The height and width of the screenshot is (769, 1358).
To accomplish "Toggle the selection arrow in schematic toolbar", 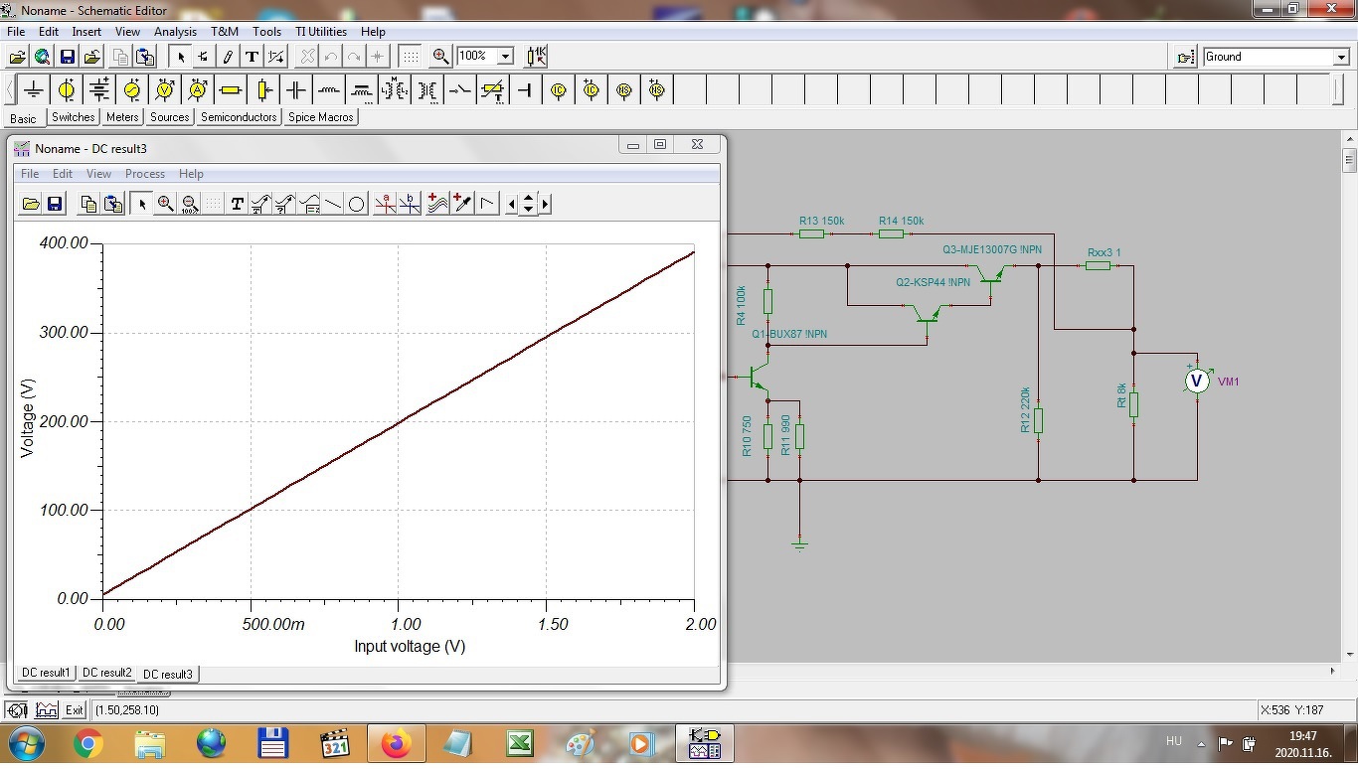I will (181, 57).
